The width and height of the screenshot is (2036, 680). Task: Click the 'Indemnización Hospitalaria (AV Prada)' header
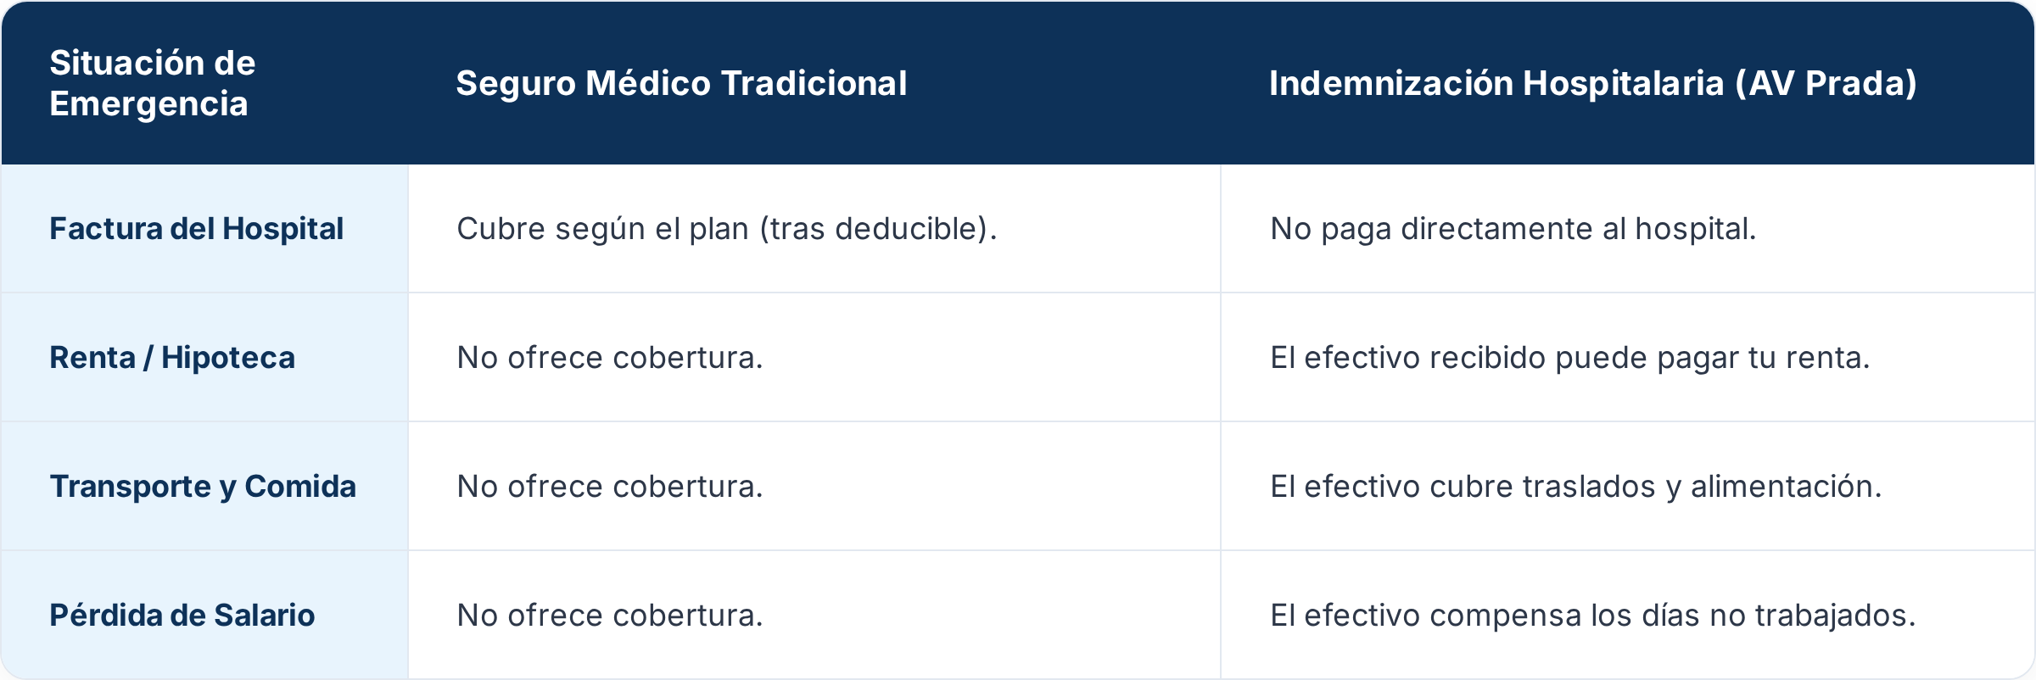click(x=1593, y=83)
